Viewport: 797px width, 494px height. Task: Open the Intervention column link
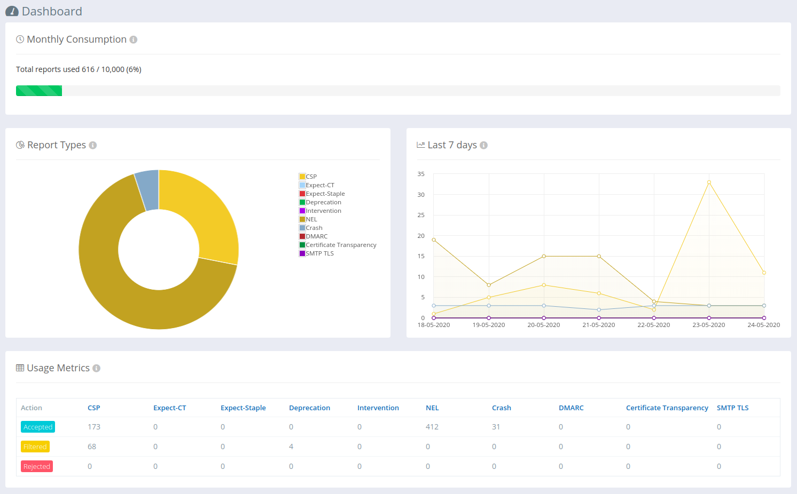(x=378, y=408)
